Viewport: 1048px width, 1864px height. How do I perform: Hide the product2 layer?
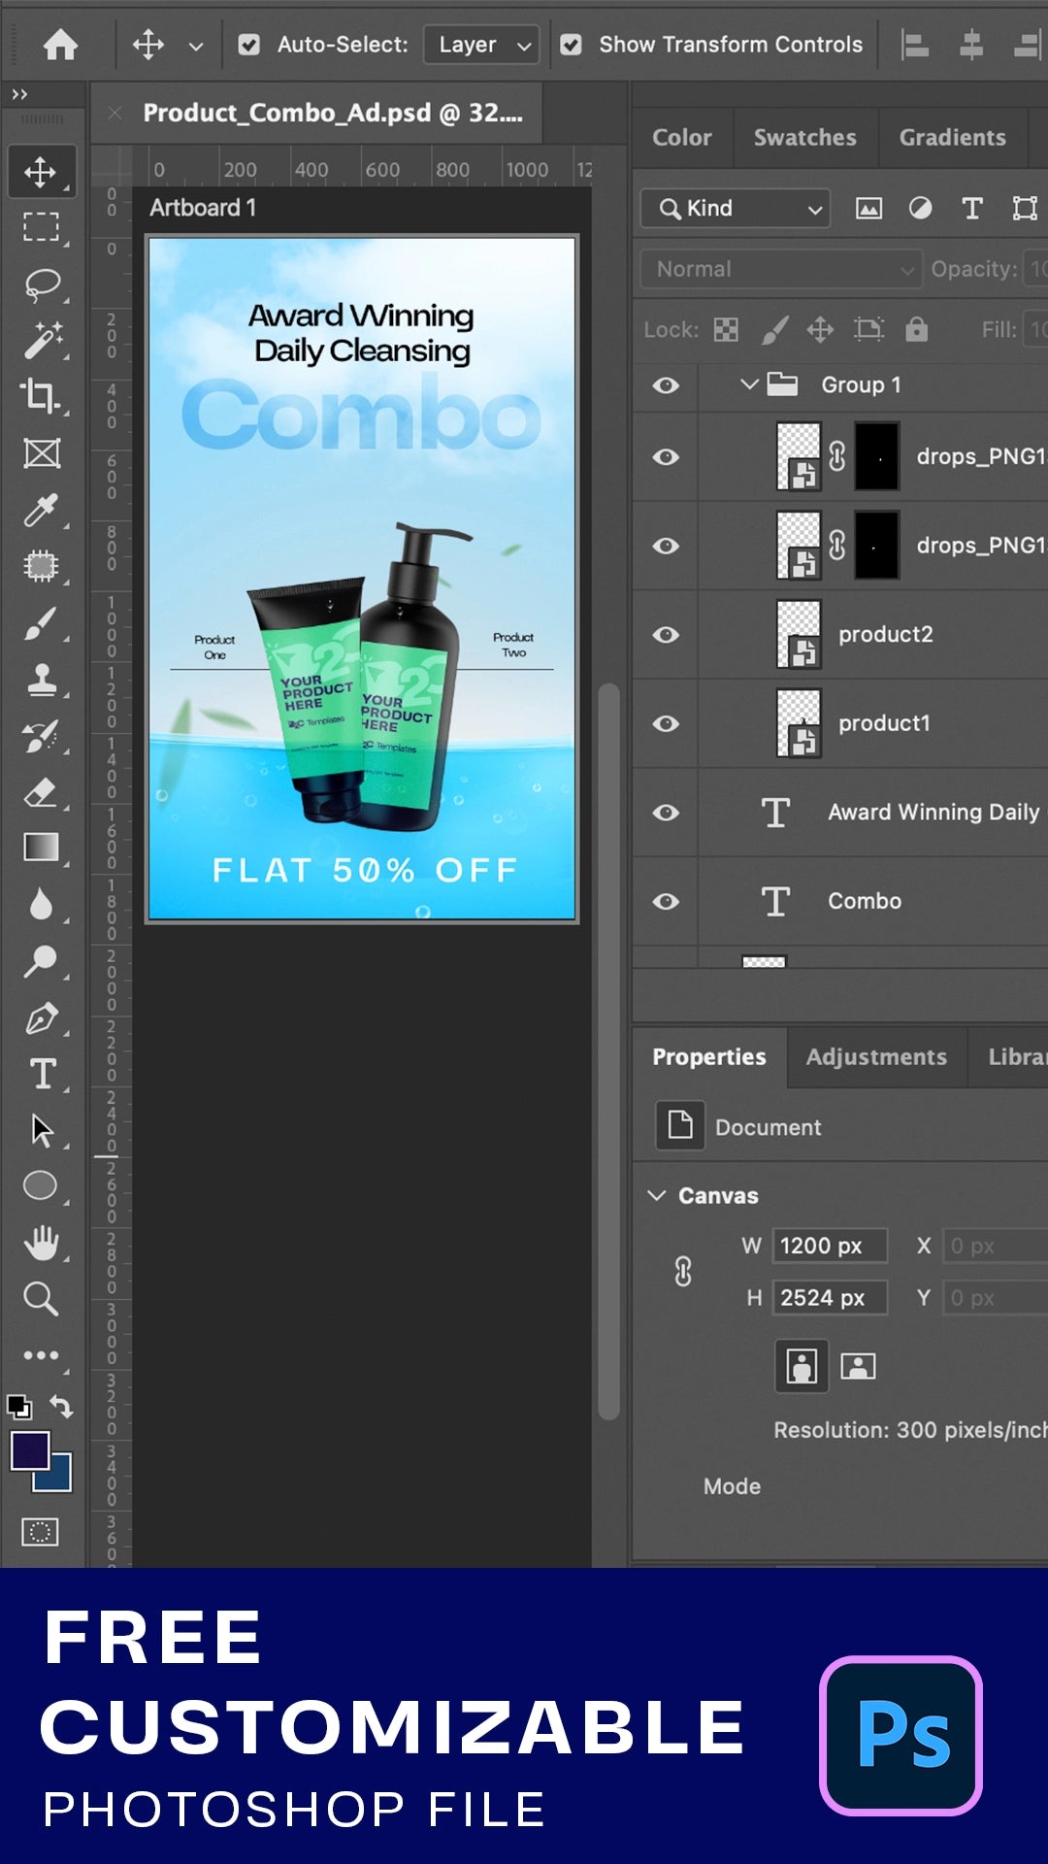point(666,635)
